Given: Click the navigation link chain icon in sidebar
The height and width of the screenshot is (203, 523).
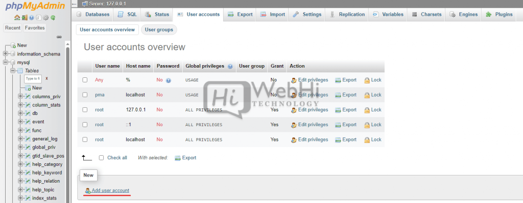Looking at the screenshot, I should click(x=59, y=37).
